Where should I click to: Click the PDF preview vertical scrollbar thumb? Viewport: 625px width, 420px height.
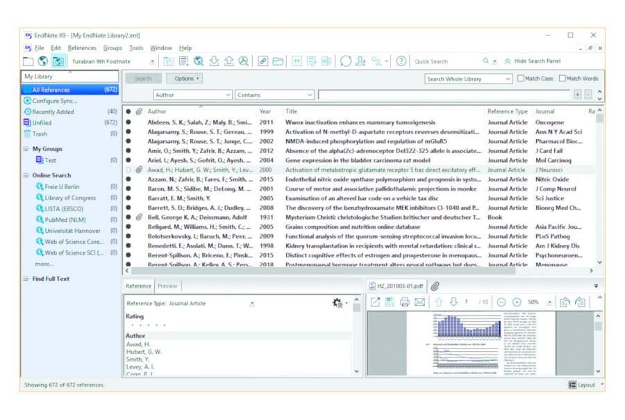click(x=598, y=326)
